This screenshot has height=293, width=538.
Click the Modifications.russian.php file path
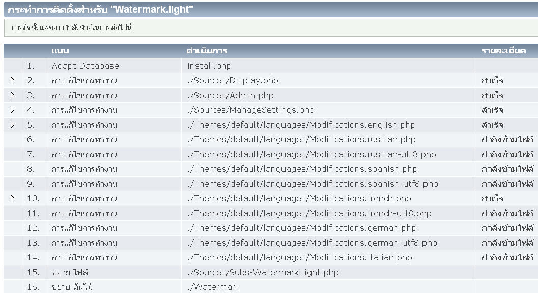tap(301, 139)
